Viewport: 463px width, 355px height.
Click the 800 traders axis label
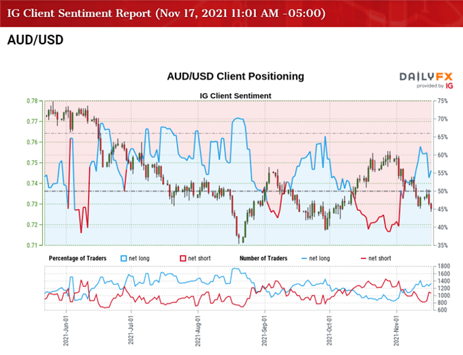(443, 303)
